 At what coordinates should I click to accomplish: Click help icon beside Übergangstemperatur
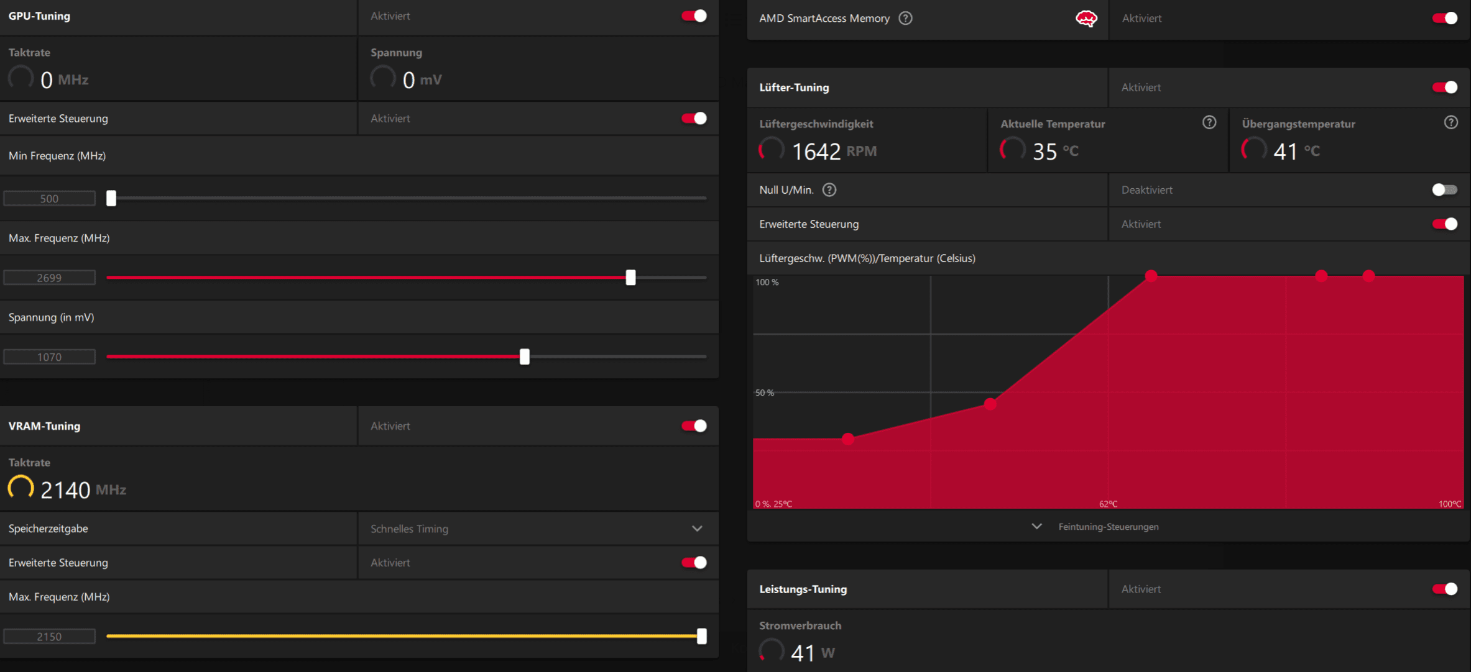tap(1450, 122)
